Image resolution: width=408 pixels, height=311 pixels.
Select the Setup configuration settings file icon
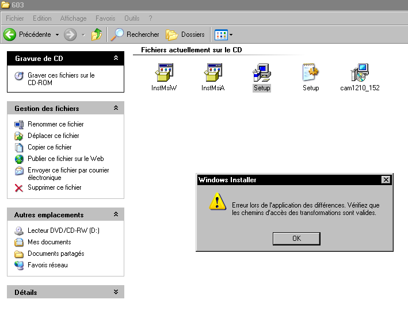point(311,72)
